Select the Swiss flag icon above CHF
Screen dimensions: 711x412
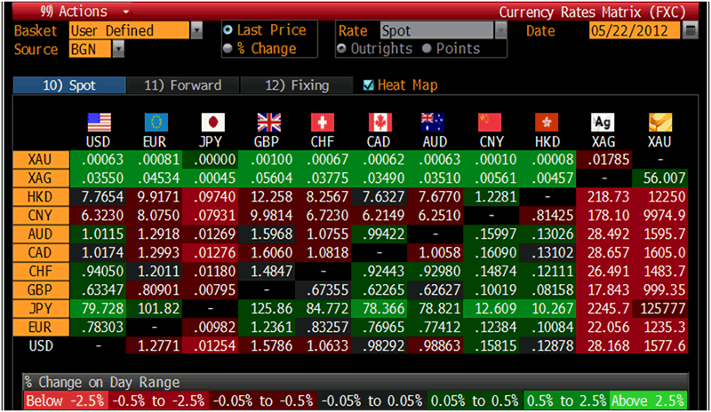point(324,123)
